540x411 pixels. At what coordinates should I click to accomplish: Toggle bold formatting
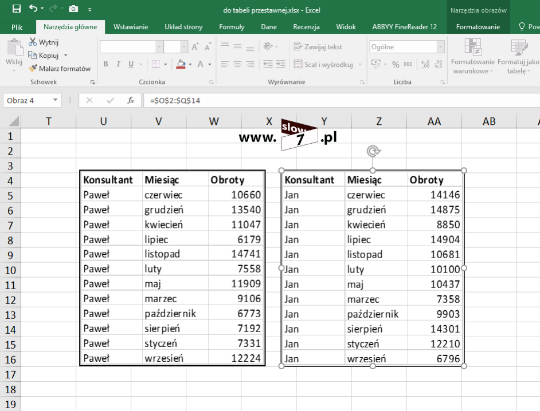(x=105, y=64)
